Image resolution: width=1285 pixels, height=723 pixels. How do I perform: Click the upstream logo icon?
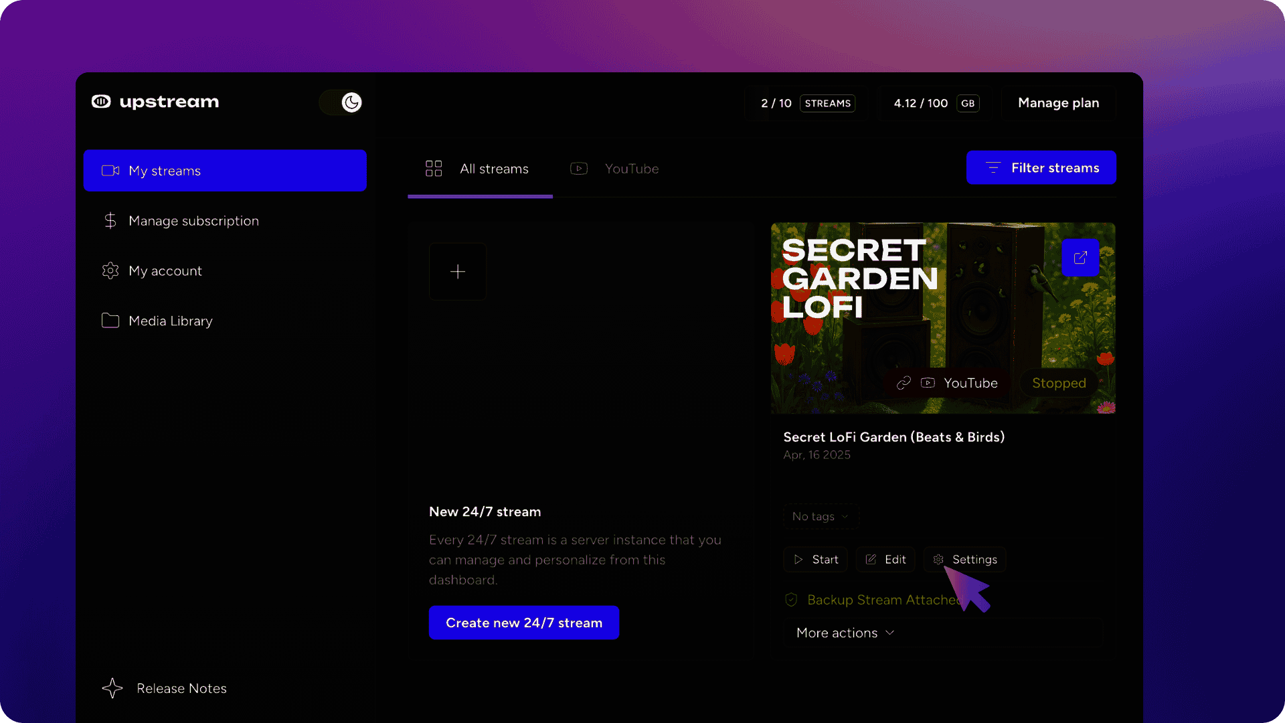(x=101, y=102)
